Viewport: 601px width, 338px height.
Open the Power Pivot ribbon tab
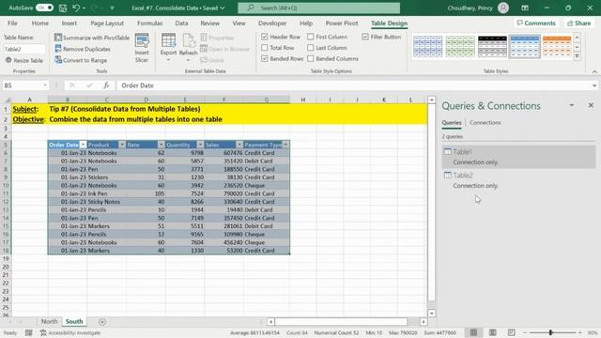tap(342, 23)
